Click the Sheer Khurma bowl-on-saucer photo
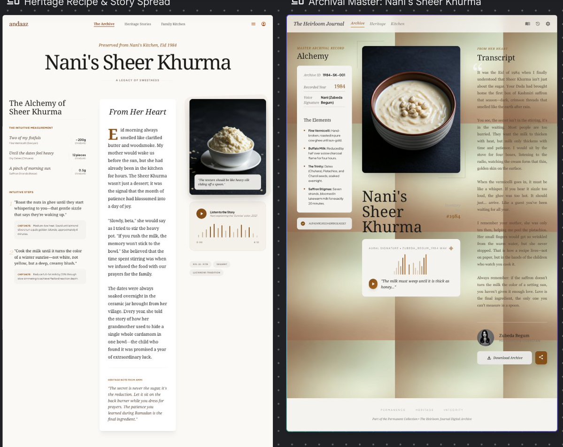Screen dimensions: 563x447 [x=228, y=147]
